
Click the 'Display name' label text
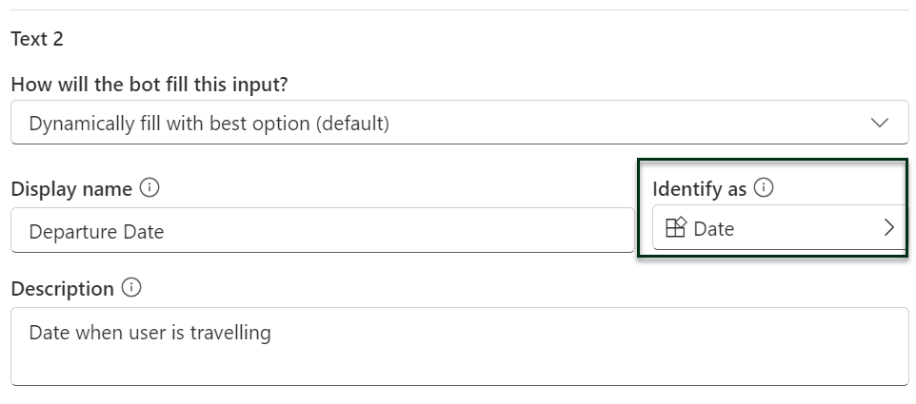(71, 189)
